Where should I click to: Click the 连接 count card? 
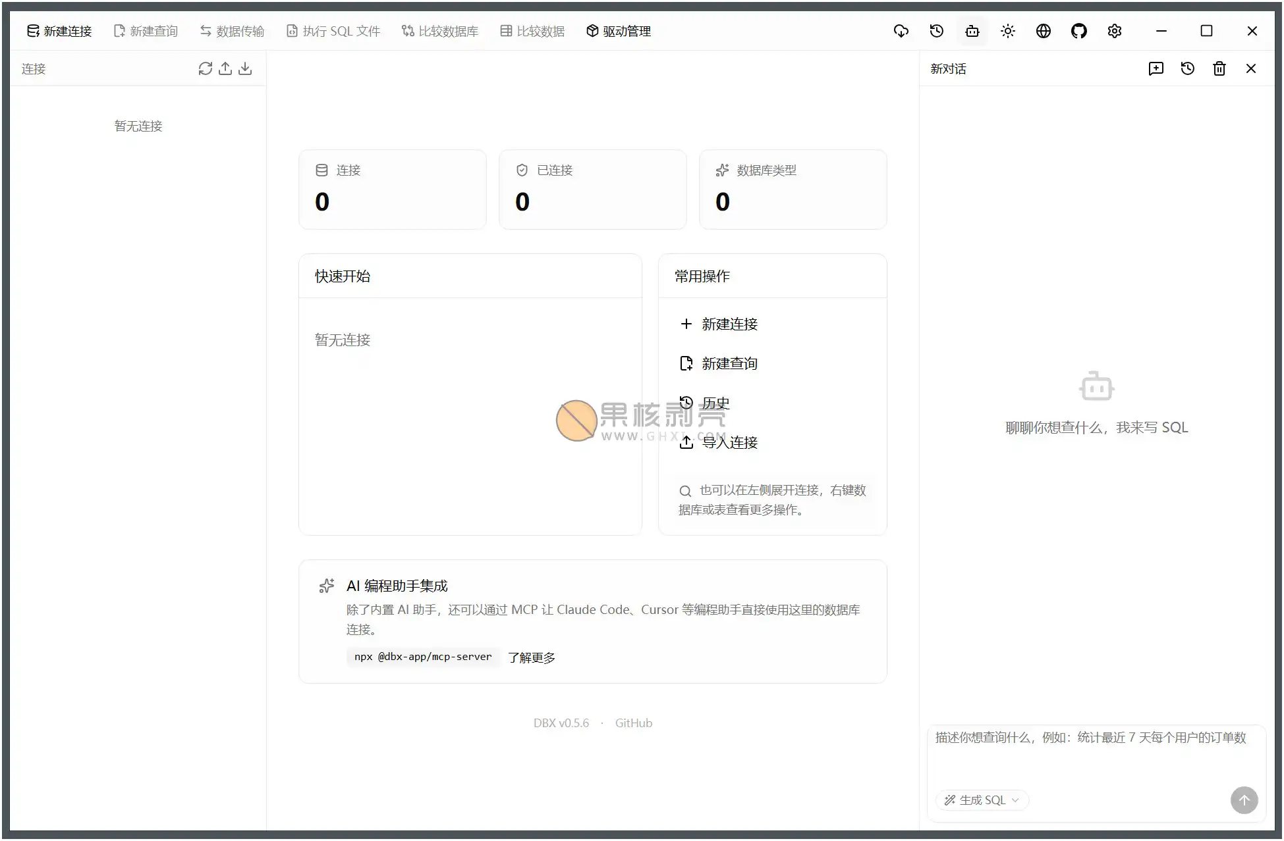pos(393,190)
